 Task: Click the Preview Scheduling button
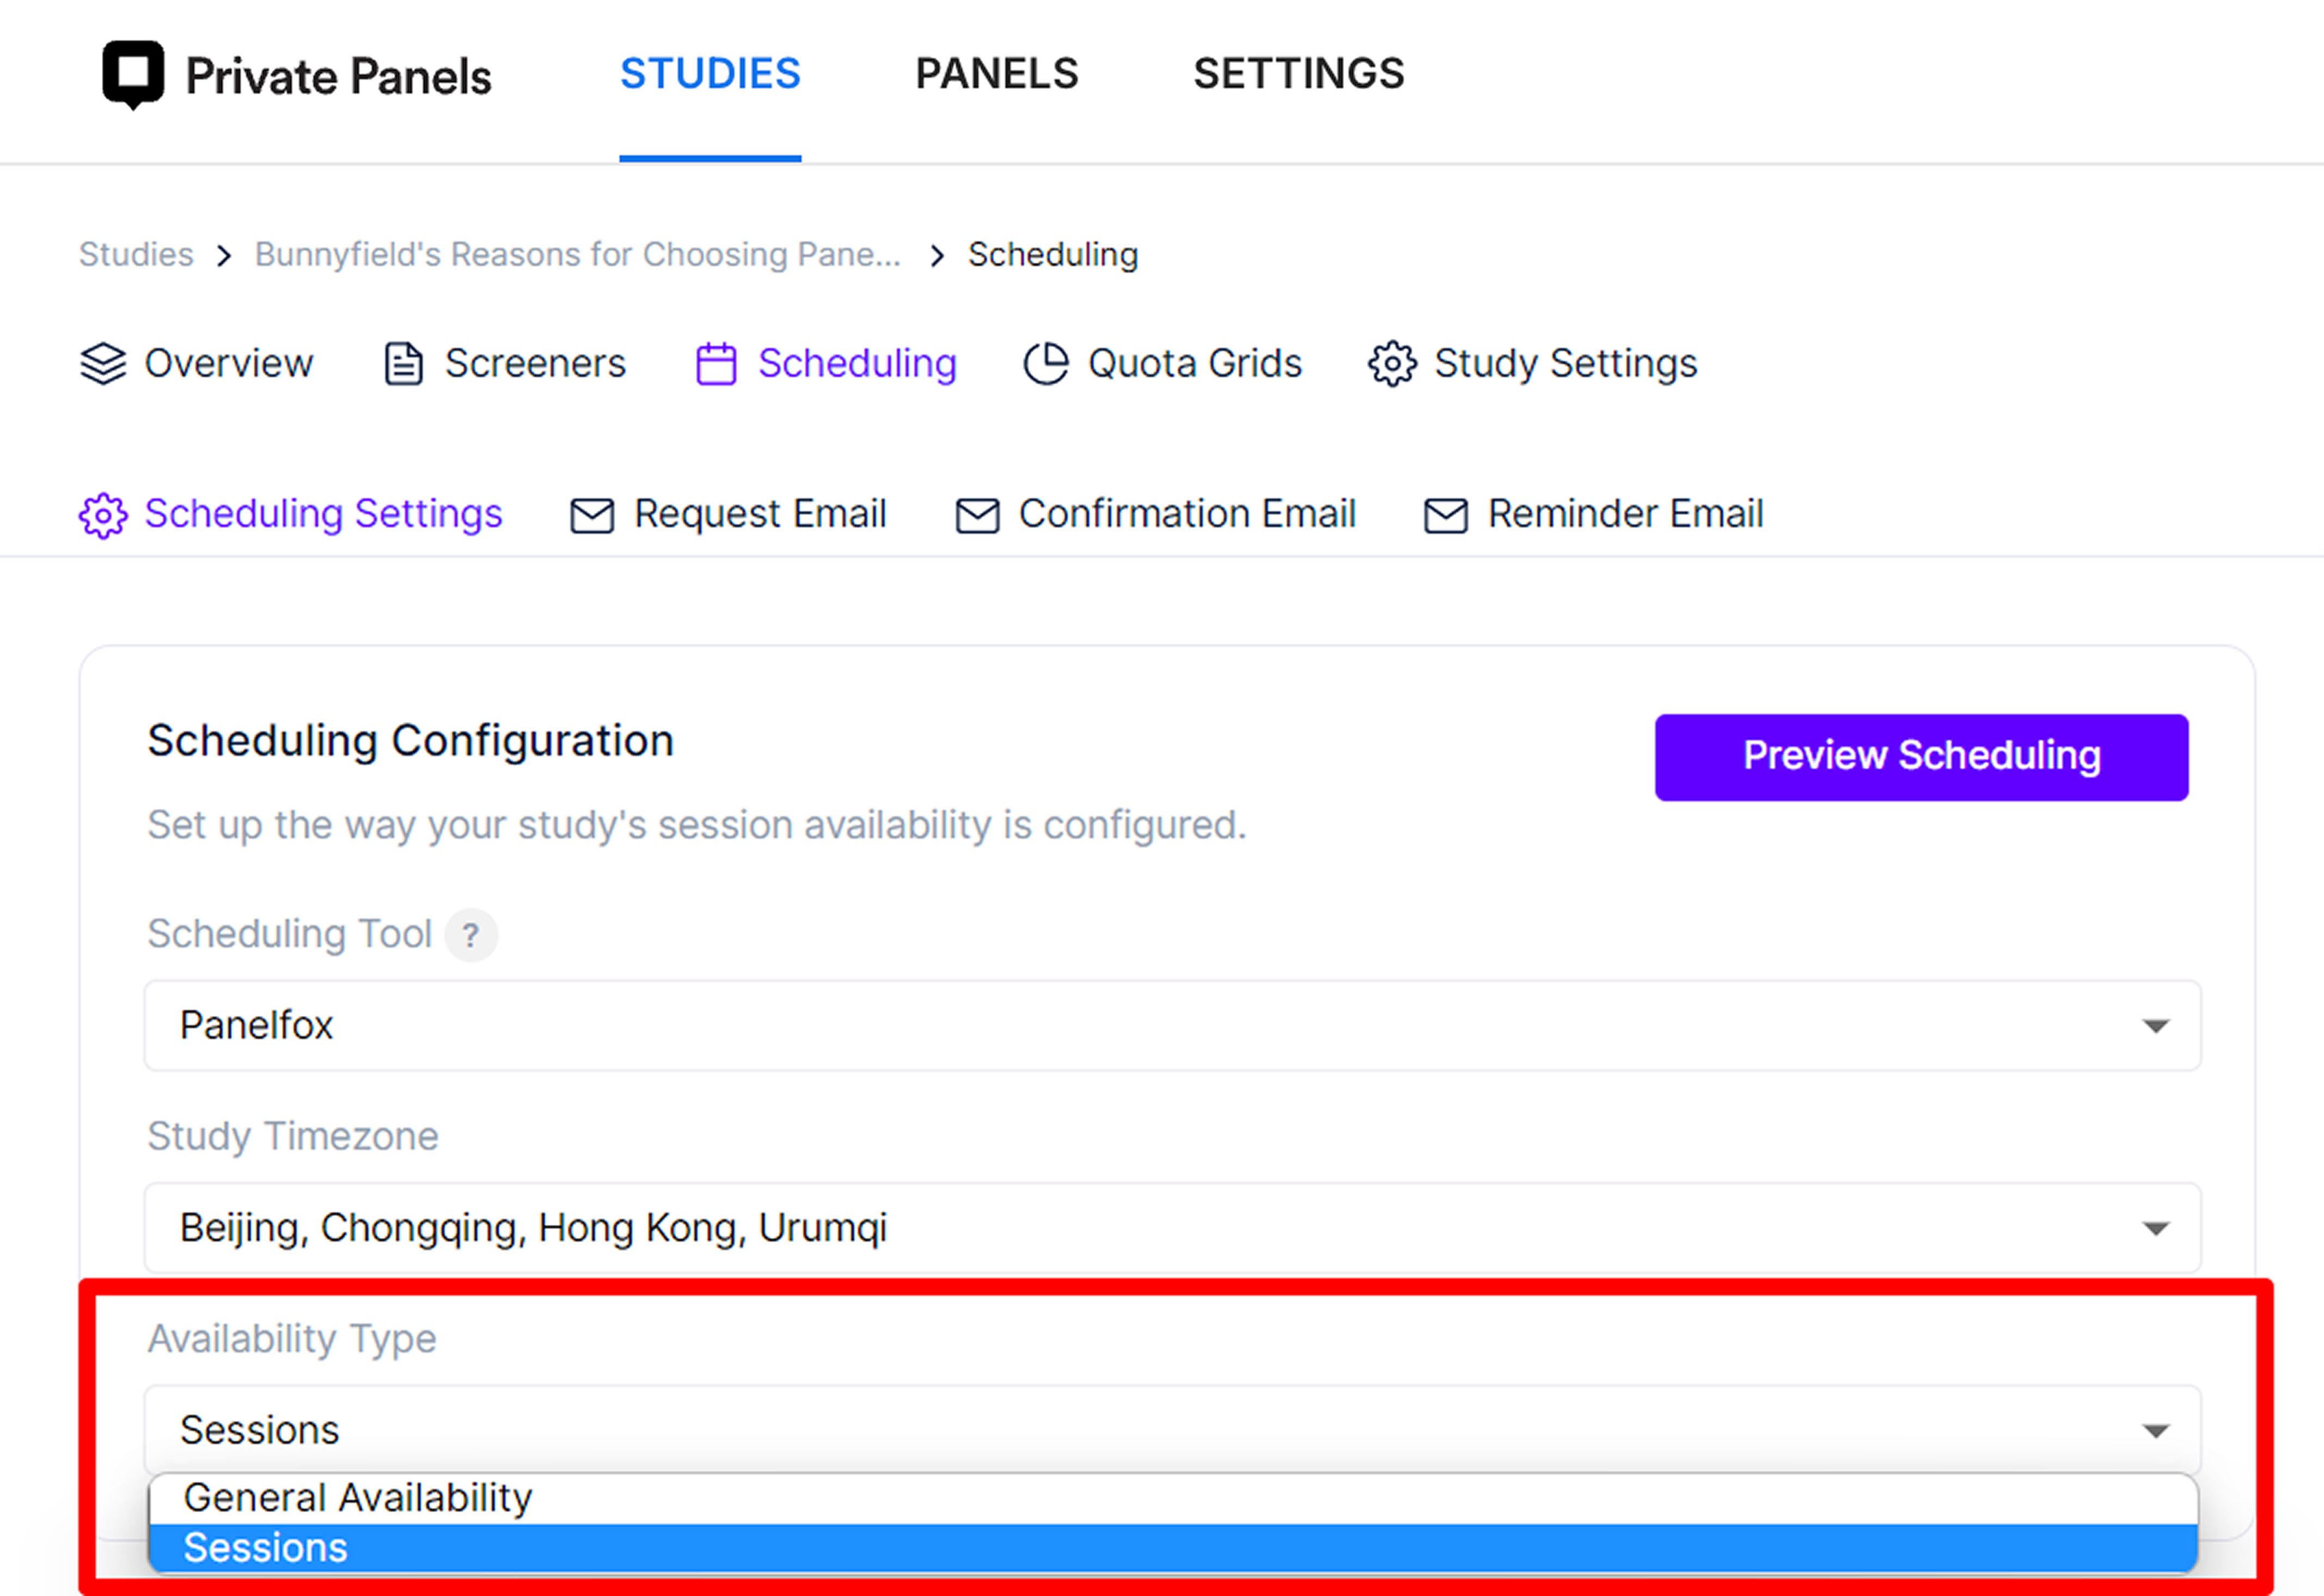1921,757
